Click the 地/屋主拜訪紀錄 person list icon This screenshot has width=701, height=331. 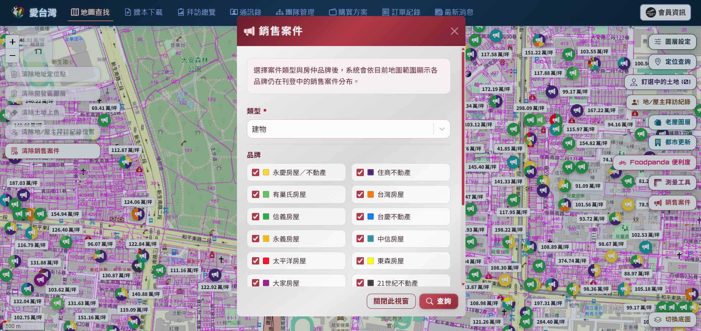636,102
